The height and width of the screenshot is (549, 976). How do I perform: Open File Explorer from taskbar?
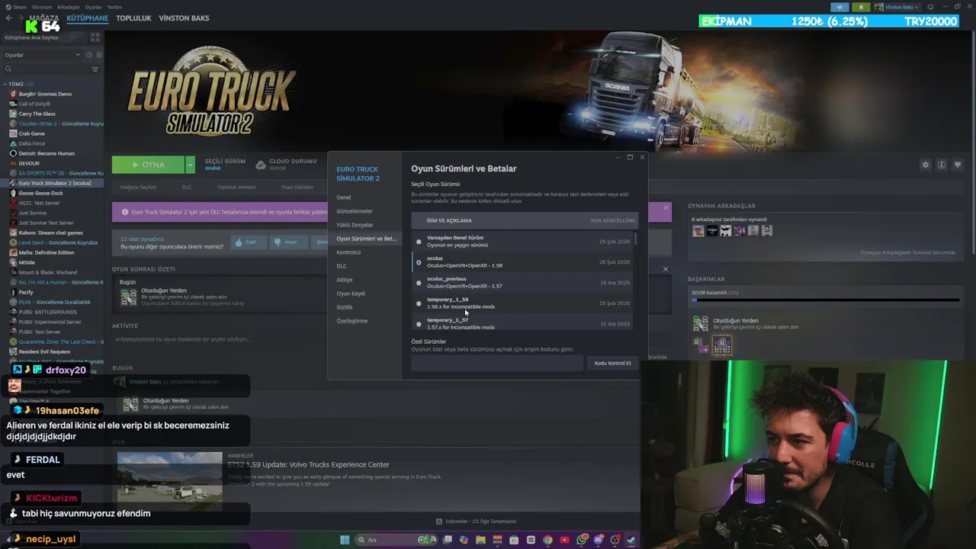pyautogui.click(x=480, y=540)
